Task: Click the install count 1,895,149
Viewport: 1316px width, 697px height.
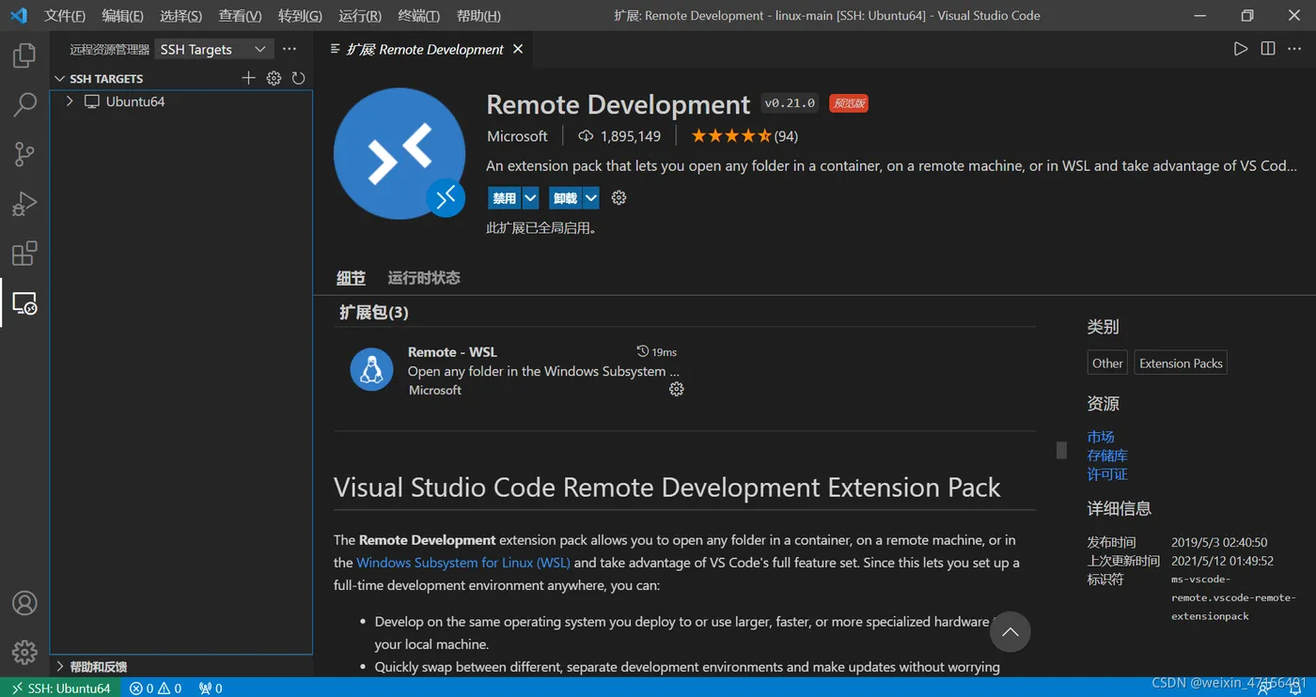Action: [x=619, y=136]
